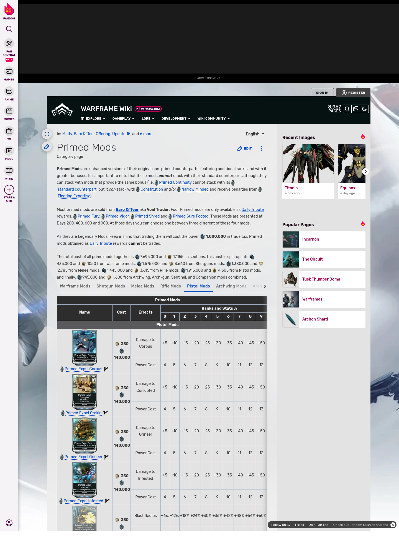Open the English language dropdown
Screen dimensions: 399x555
pyautogui.click(x=255, y=134)
